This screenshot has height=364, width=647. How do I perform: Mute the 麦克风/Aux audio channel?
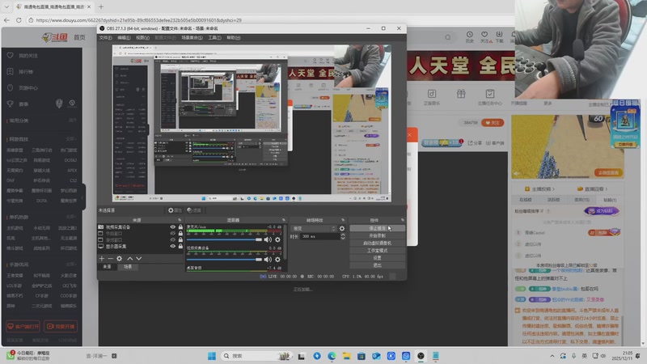click(x=268, y=239)
